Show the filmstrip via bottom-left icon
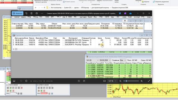Screen dimensions: 178x100 coord(14,81)
